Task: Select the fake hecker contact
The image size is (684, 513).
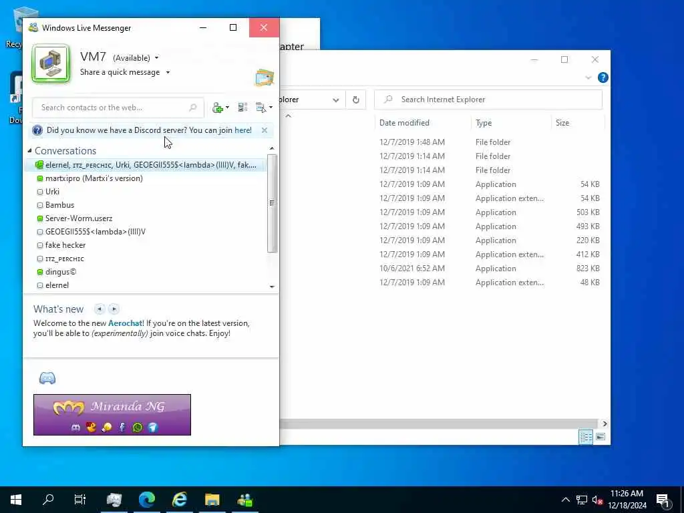Action: tap(146, 245)
